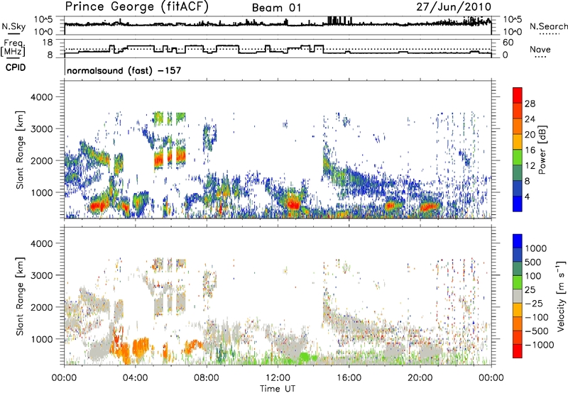
Task: Click the '04:00' time tick label
Action: point(136,378)
